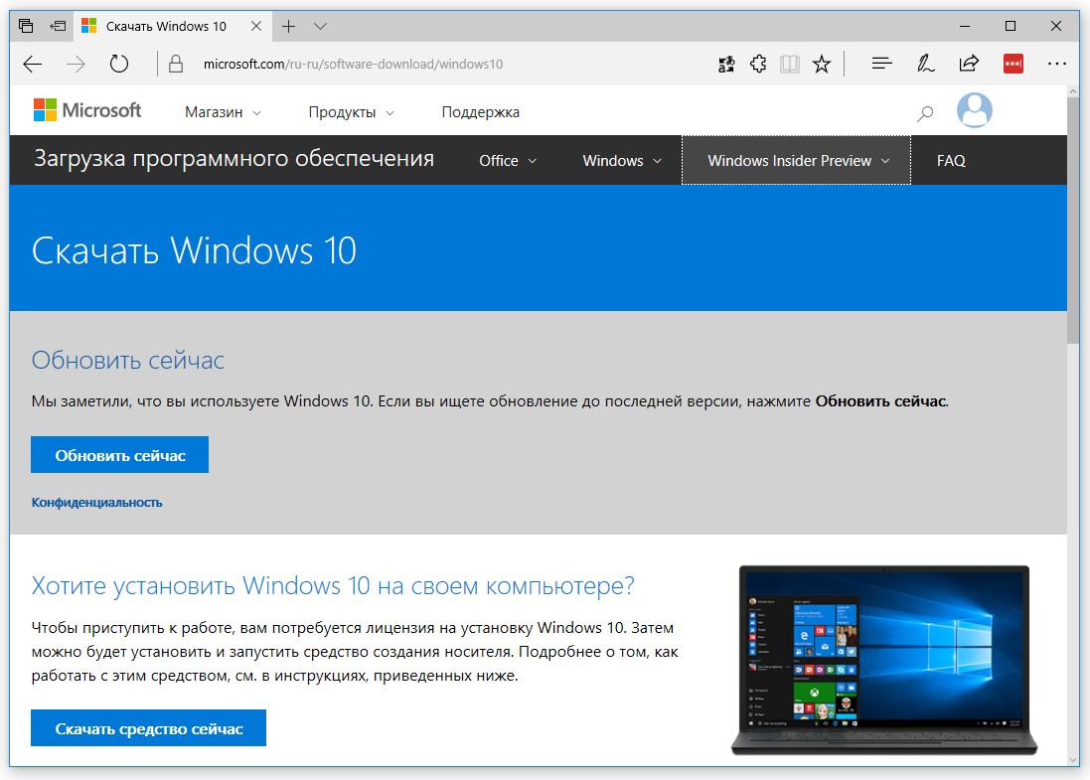Expand the Windows Insider Preview menu

click(797, 161)
